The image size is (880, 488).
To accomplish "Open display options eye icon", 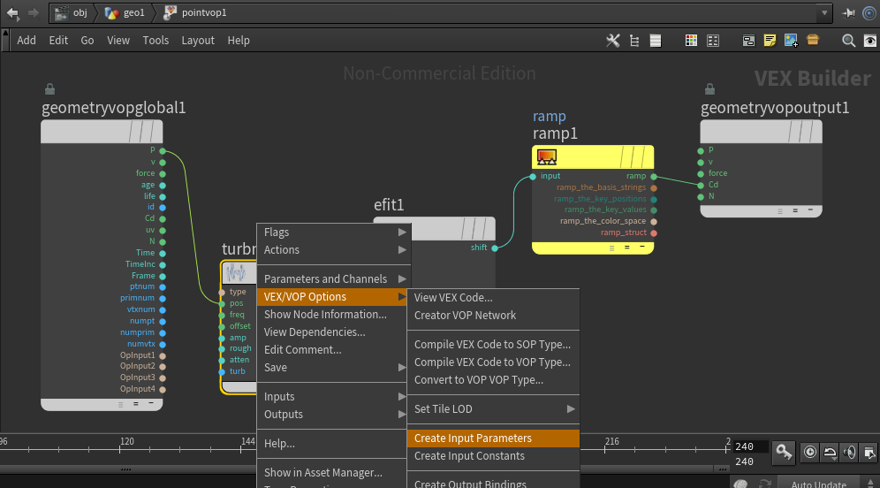I will click(870, 41).
